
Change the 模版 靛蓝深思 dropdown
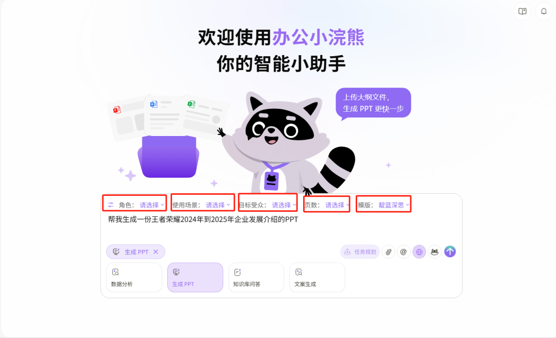(x=394, y=205)
